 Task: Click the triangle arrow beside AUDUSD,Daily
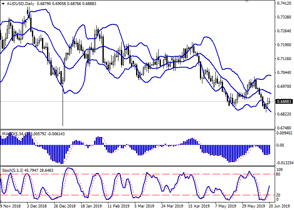tap(3, 4)
